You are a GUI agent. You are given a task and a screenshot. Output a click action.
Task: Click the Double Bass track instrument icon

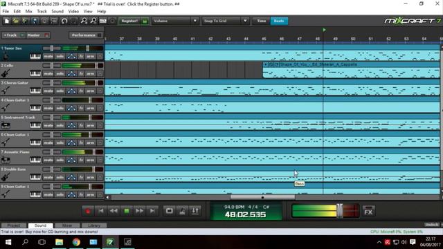click(x=6, y=177)
